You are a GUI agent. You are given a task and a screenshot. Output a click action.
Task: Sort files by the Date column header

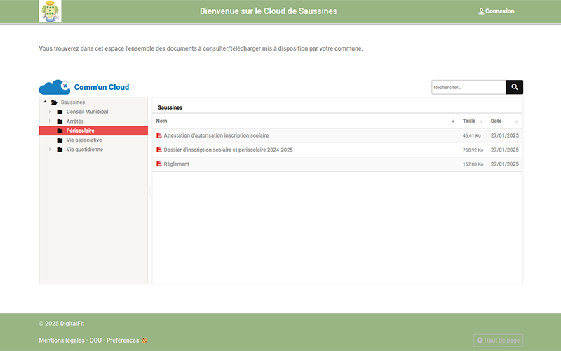496,121
